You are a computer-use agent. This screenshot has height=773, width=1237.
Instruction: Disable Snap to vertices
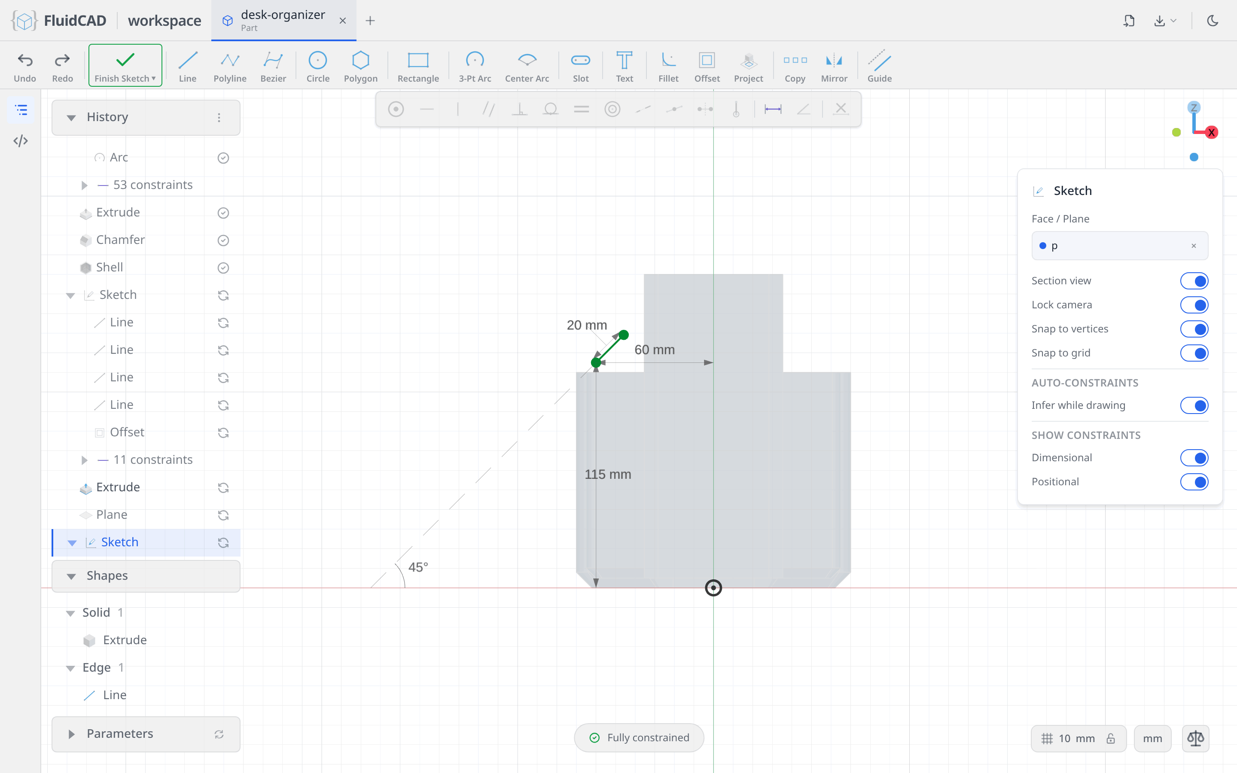[x=1194, y=329]
